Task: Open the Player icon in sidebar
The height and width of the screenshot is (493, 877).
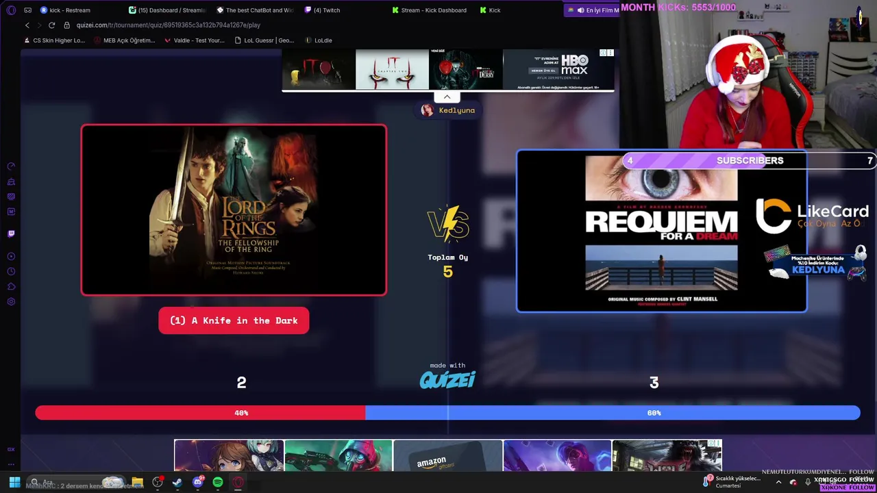Action: click(11, 256)
